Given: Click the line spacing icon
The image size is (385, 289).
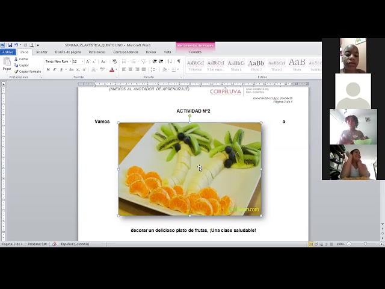Looking at the screenshot, I should pos(153,70).
